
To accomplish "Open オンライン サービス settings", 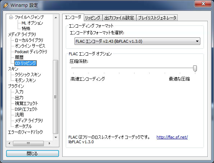I will [x=30, y=46].
